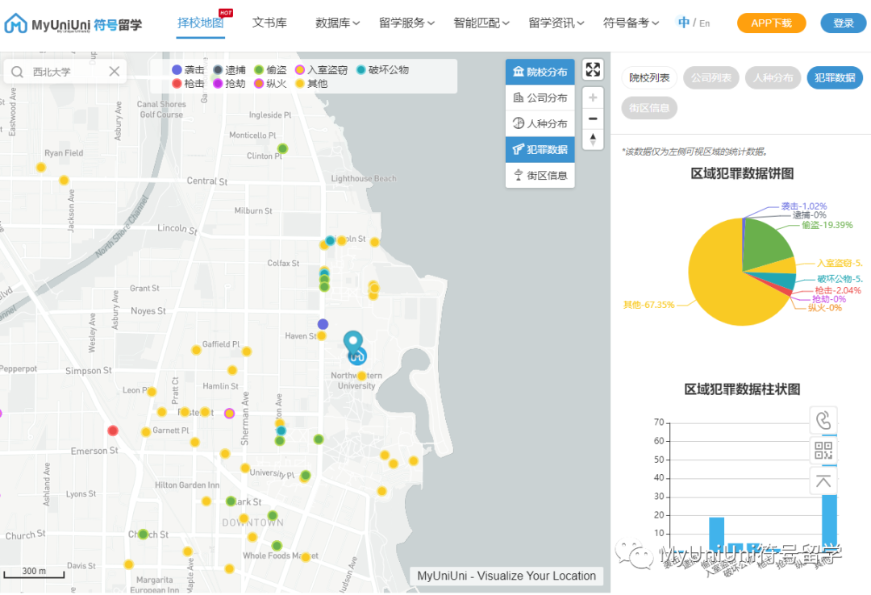This screenshot has width=871, height=595.
Task: Toggle 纵火 legend filter
Action: pyautogui.click(x=270, y=84)
